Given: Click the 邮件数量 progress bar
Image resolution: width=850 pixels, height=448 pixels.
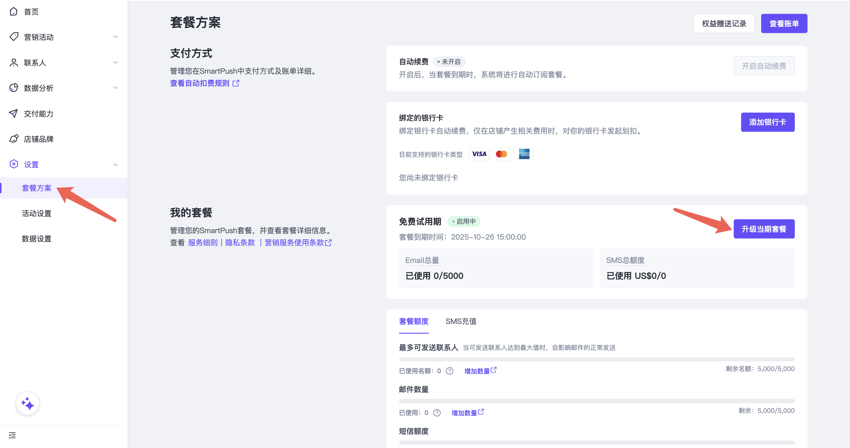Looking at the screenshot, I should coord(596,401).
